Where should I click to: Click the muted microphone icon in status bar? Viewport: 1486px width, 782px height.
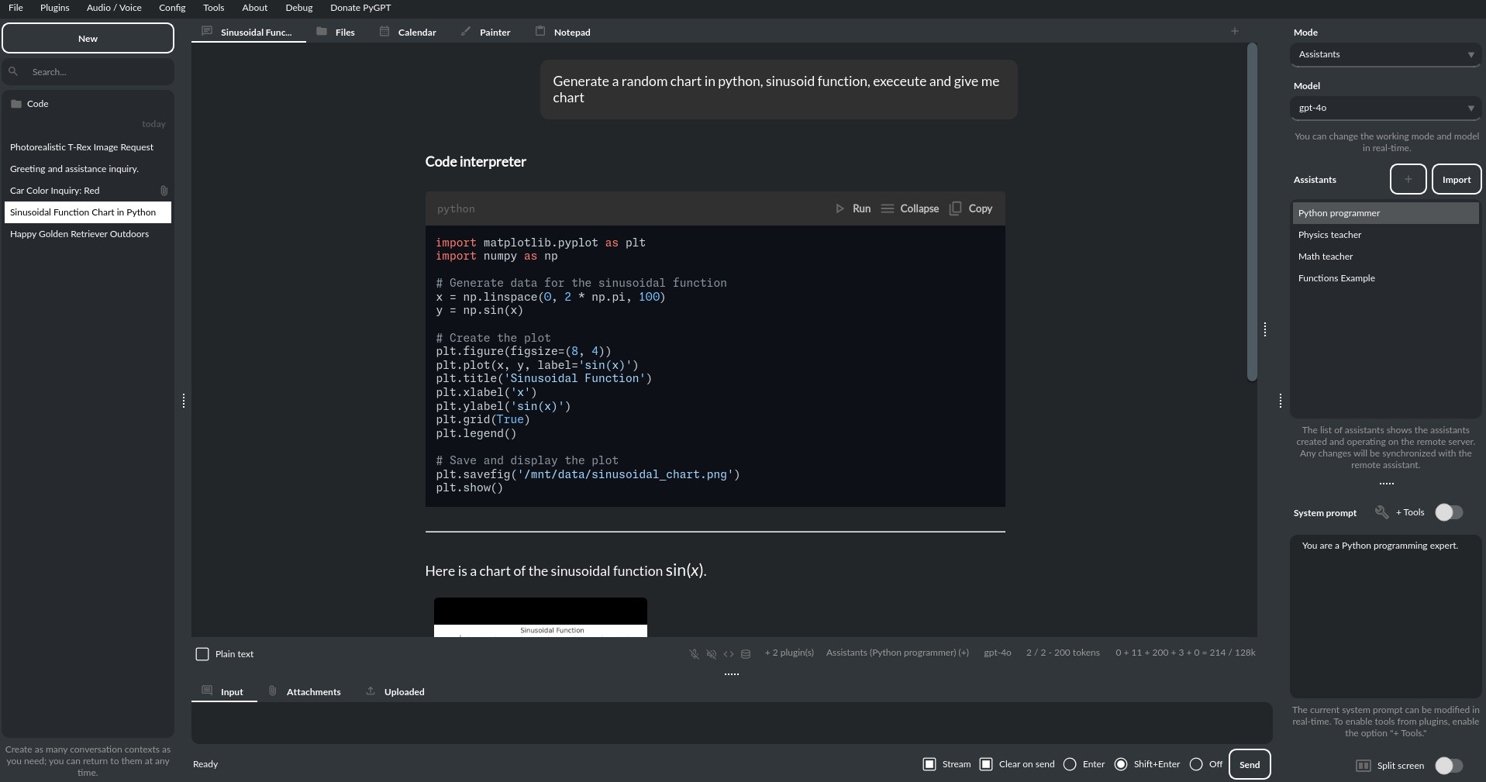coord(694,654)
